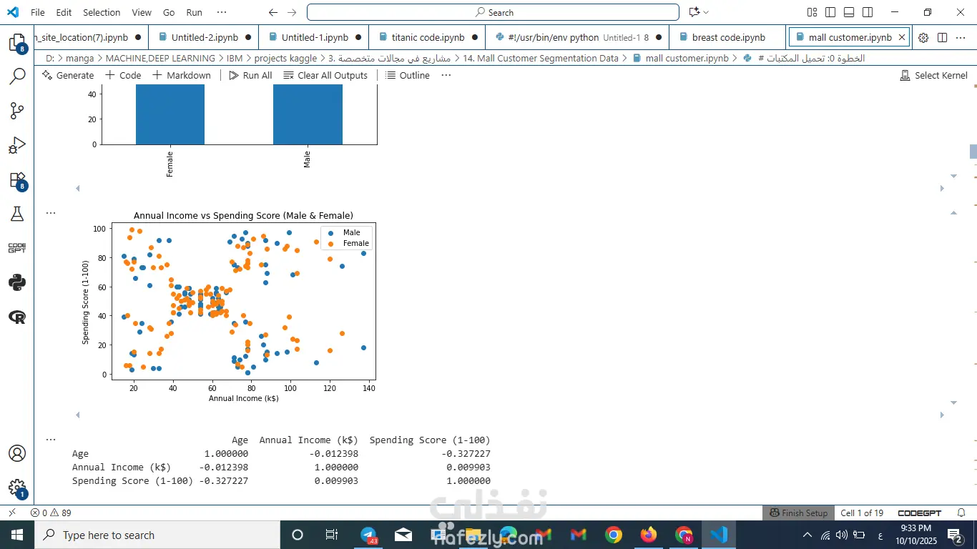Screen dimensions: 977x549
Task: Select 'Cell 1 of 19' in status bar
Action: coord(862,513)
